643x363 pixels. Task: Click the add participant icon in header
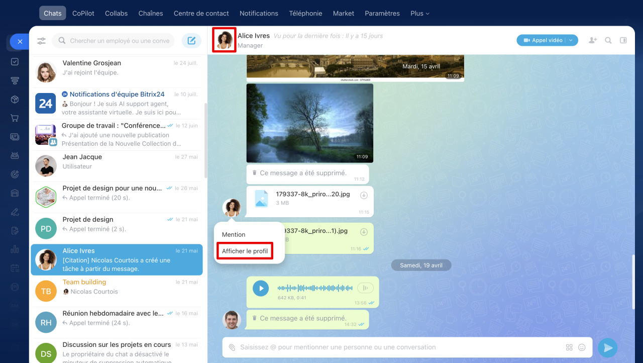coord(593,40)
